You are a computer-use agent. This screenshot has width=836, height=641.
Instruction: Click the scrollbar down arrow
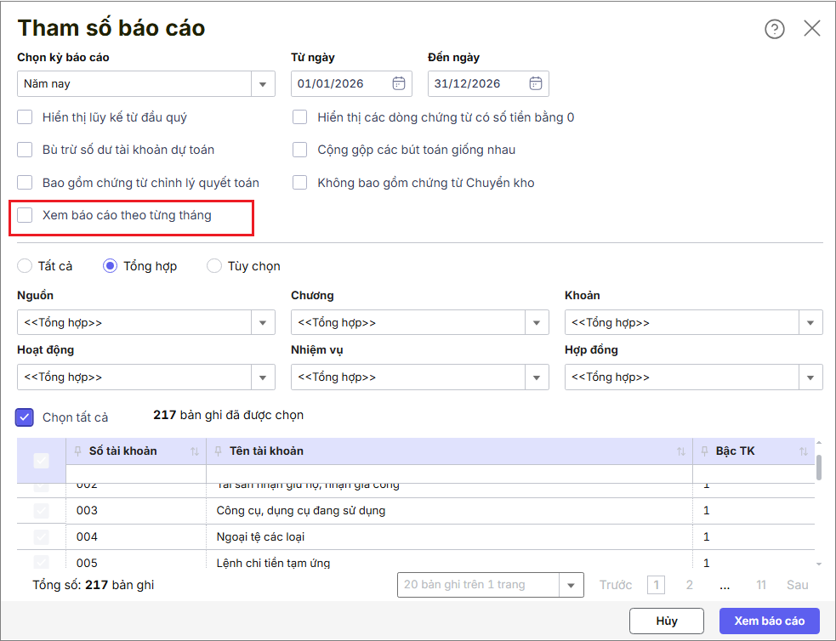[819, 564]
